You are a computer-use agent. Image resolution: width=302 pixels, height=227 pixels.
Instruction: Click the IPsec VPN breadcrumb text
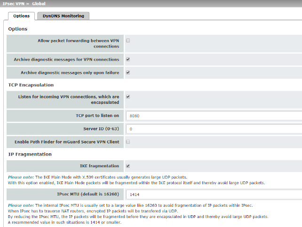[14, 4]
